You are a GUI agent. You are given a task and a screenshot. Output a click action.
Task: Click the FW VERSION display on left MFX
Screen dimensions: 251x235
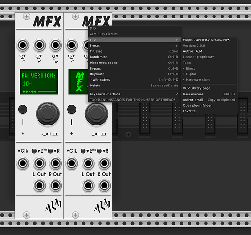(39, 82)
